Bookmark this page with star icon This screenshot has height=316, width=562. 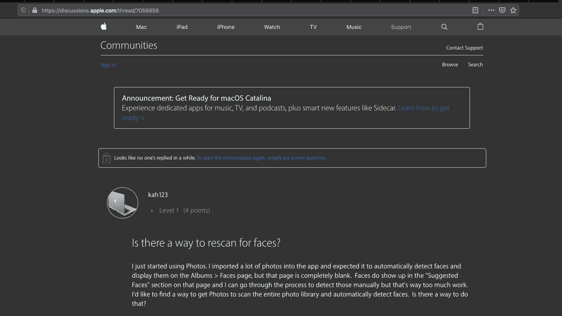pyautogui.click(x=513, y=11)
